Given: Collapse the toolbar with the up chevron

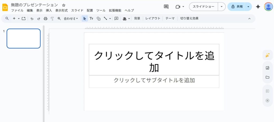Looking at the screenshot, I should click(x=249, y=19).
